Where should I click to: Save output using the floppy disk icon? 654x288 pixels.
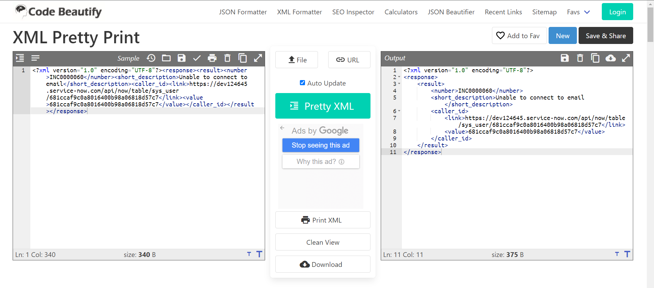pyautogui.click(x=565, y=58)
